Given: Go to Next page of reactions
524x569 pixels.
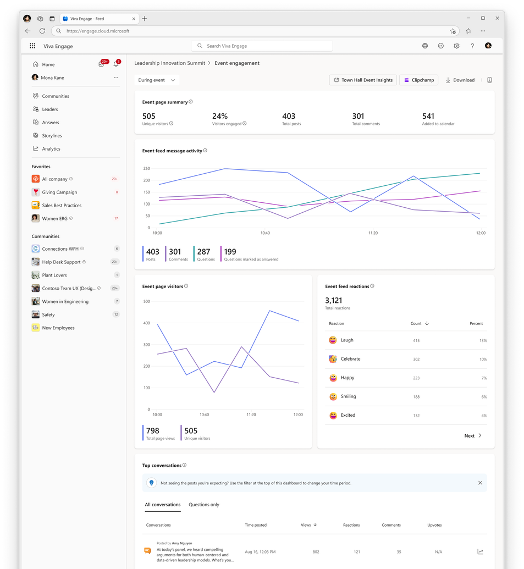Looking at the screenshot, I should [x=473, y=436].
